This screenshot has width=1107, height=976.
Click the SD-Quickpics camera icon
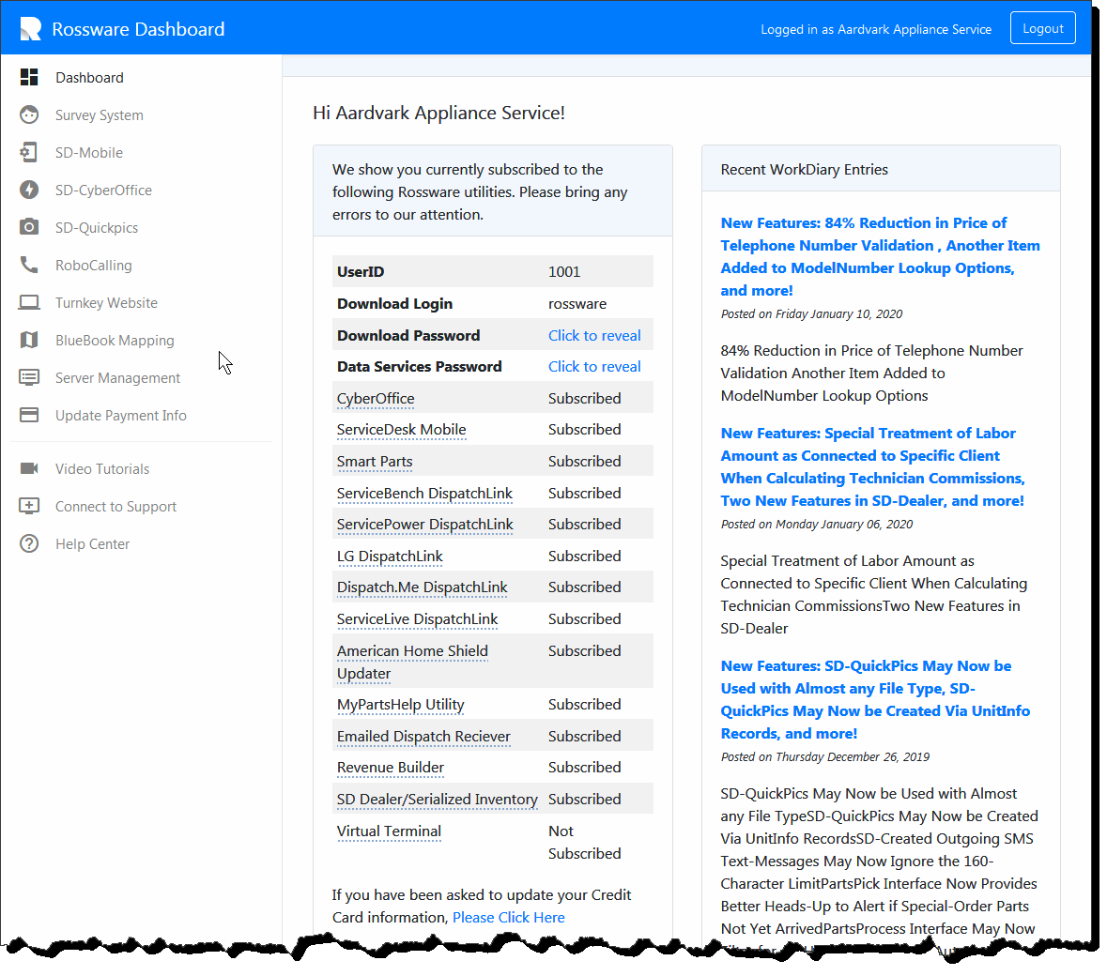point(29,227)
